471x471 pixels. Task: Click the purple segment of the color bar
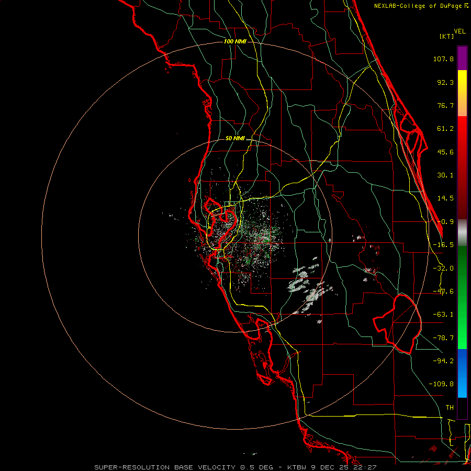tap(462, 58)
